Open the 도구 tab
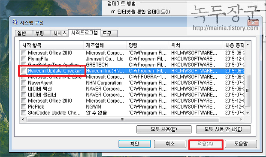Screen dimensions: 266x157 [109, 33]
